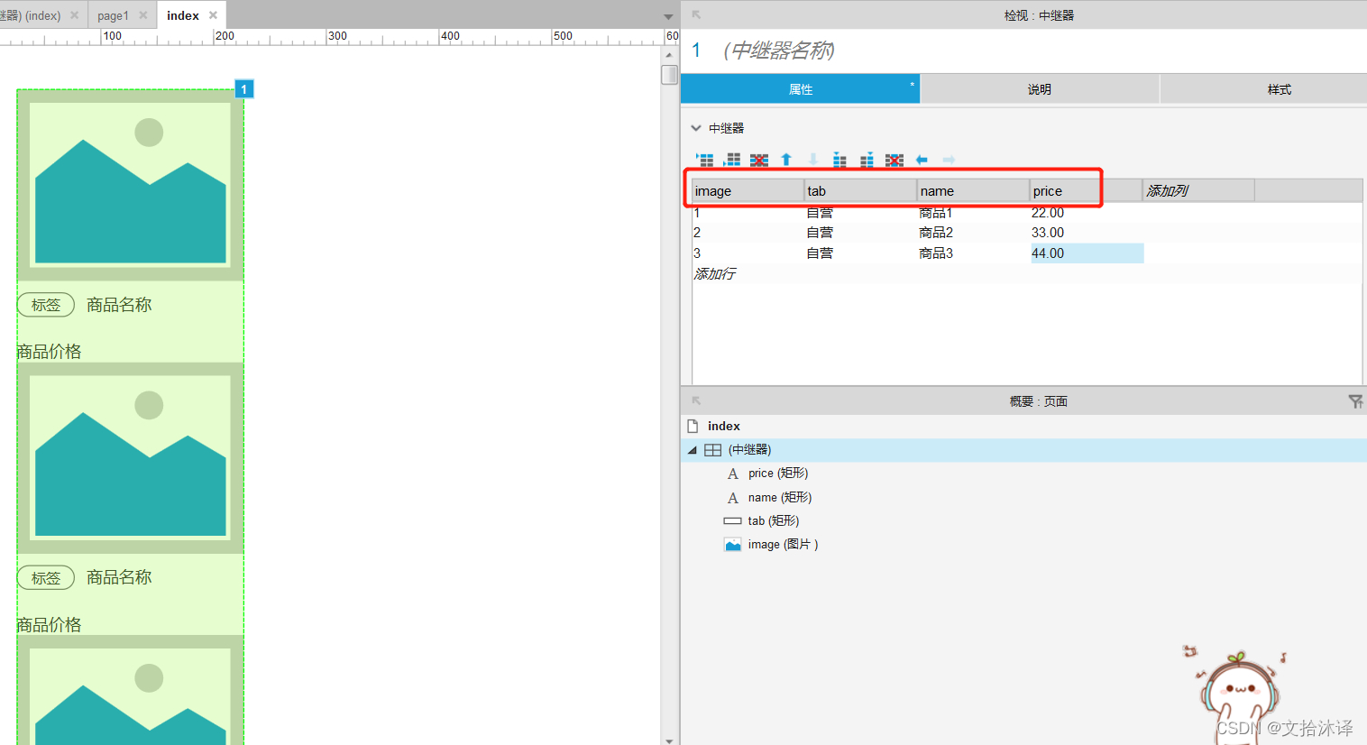This screenshot has height=745, width=1367.
Task: Select price (矩形) in the outline
Action: 778,474
